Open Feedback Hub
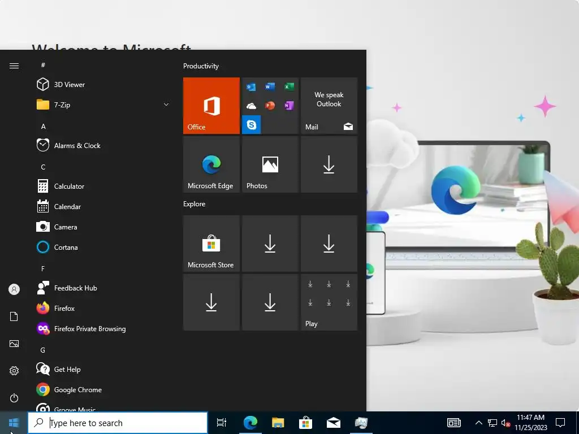This screenshot has height=434, width=579. coord(103,288)
